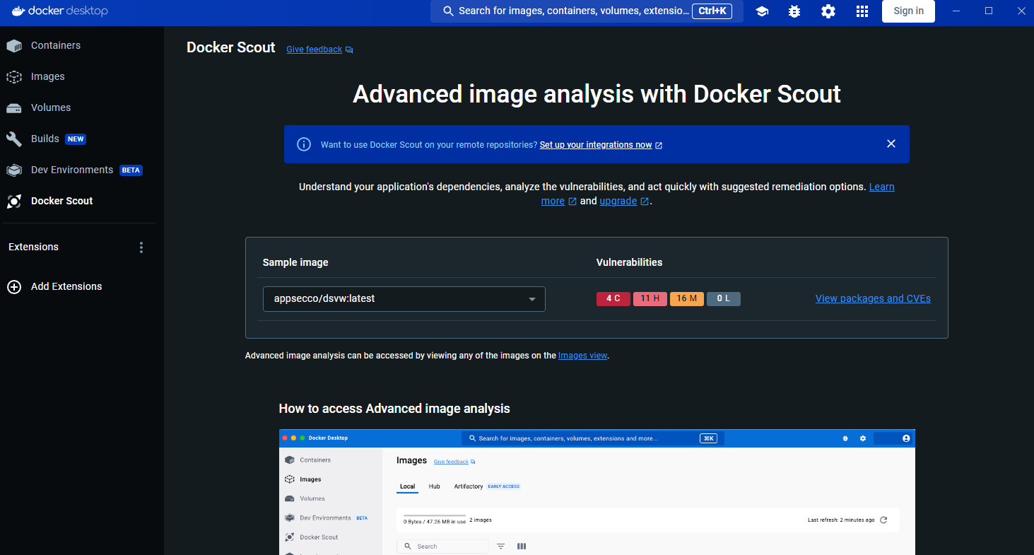Click the Sign in button
This screenshot has height=555, width=1034.
point(908,11)
